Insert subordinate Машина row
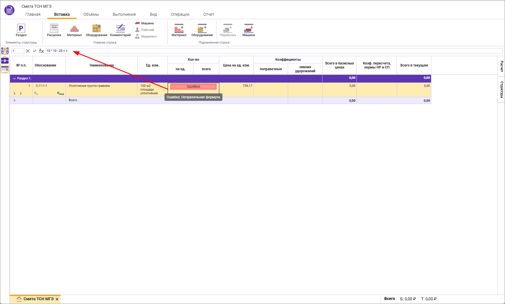Screen dimensions: 505x304 coord(248,30)
